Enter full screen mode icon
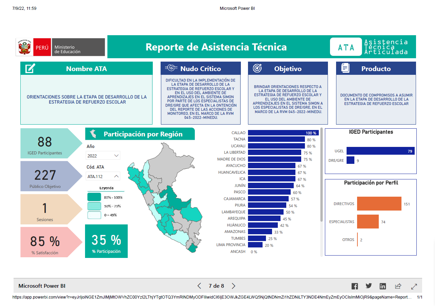The height and width of the screenshot is (306, 435). [414, 286]
